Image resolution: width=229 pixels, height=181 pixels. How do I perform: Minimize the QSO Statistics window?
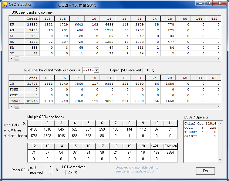(199, 3)
